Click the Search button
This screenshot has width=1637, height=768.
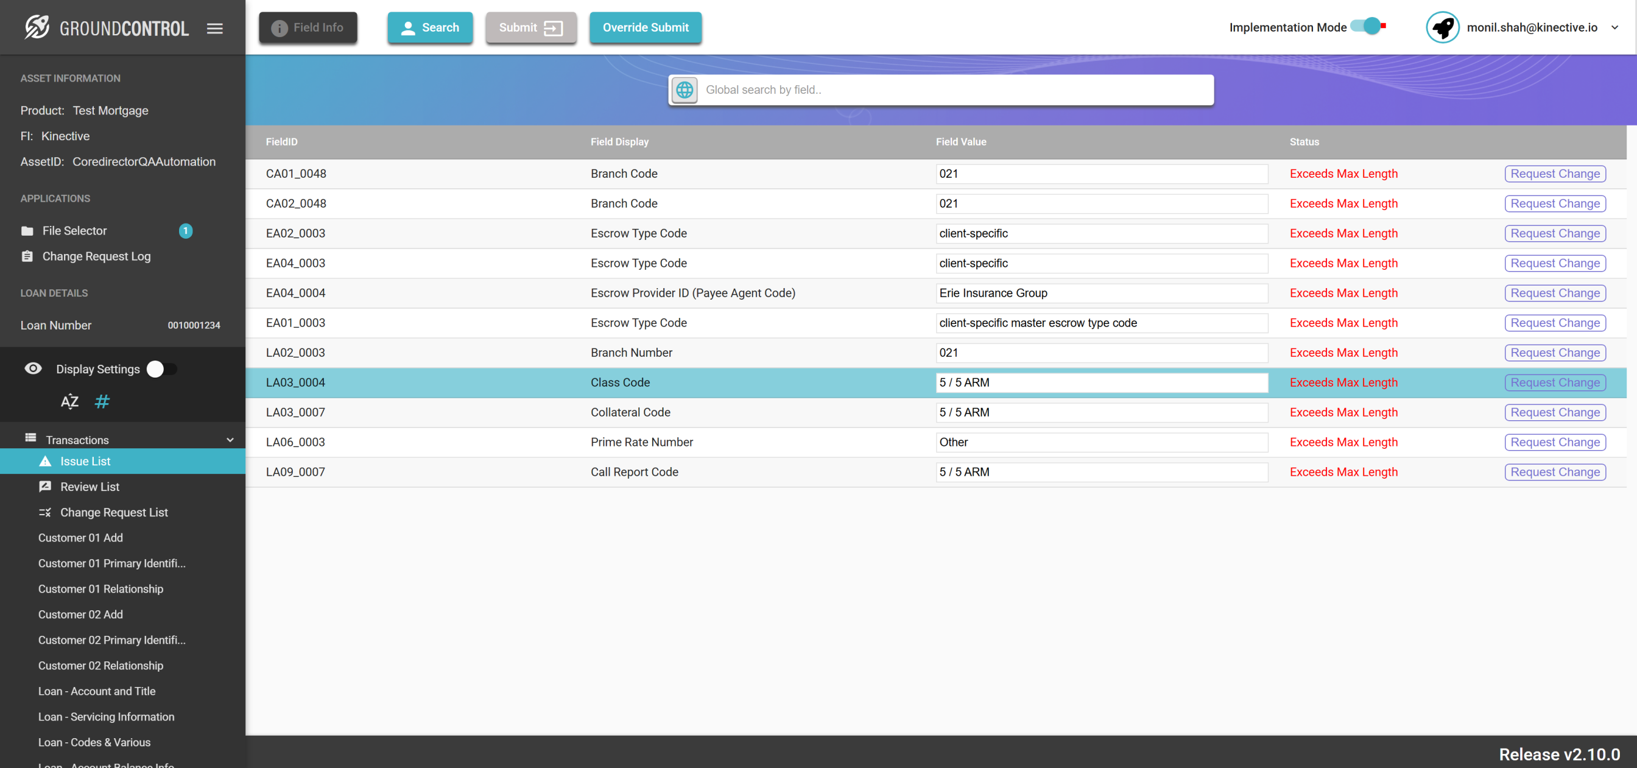coord(430,27)
